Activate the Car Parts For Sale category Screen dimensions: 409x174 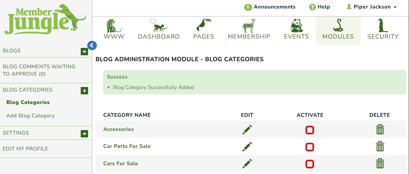(310, 147)
